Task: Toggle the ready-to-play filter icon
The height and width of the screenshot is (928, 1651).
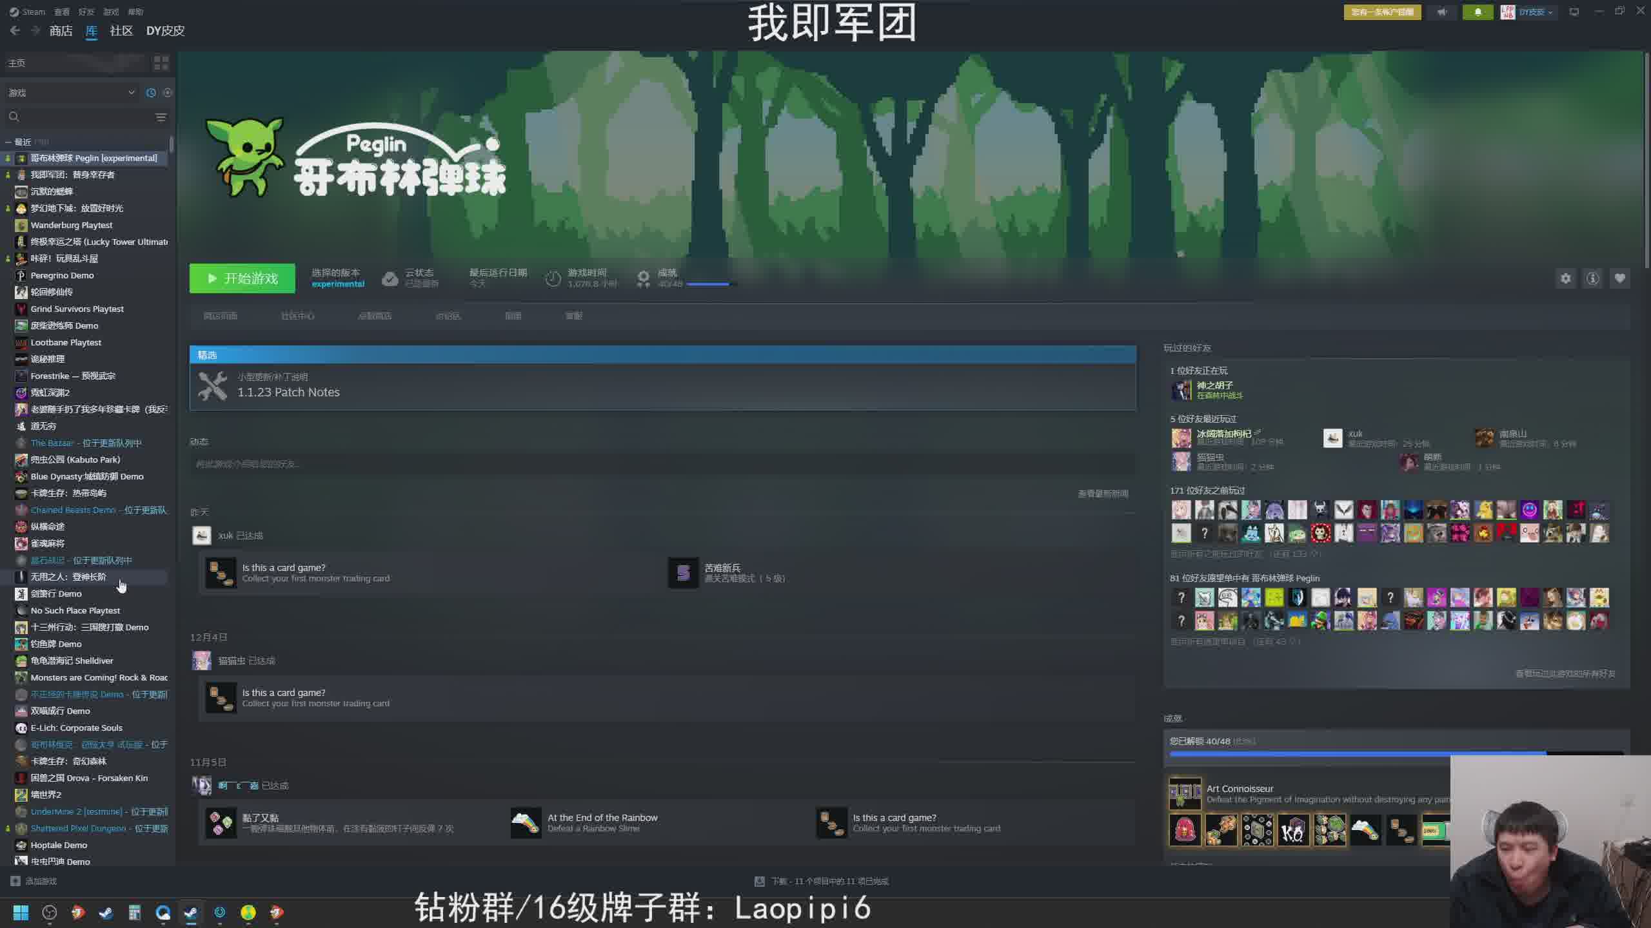Action: pos(168,93)
